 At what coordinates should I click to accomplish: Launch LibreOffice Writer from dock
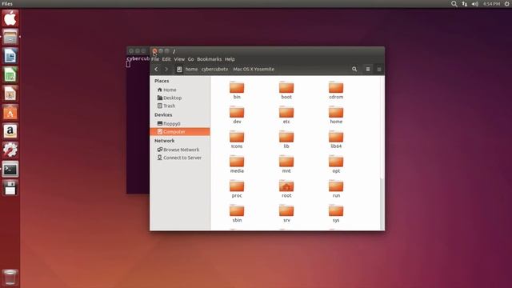(x=10, y=55)
